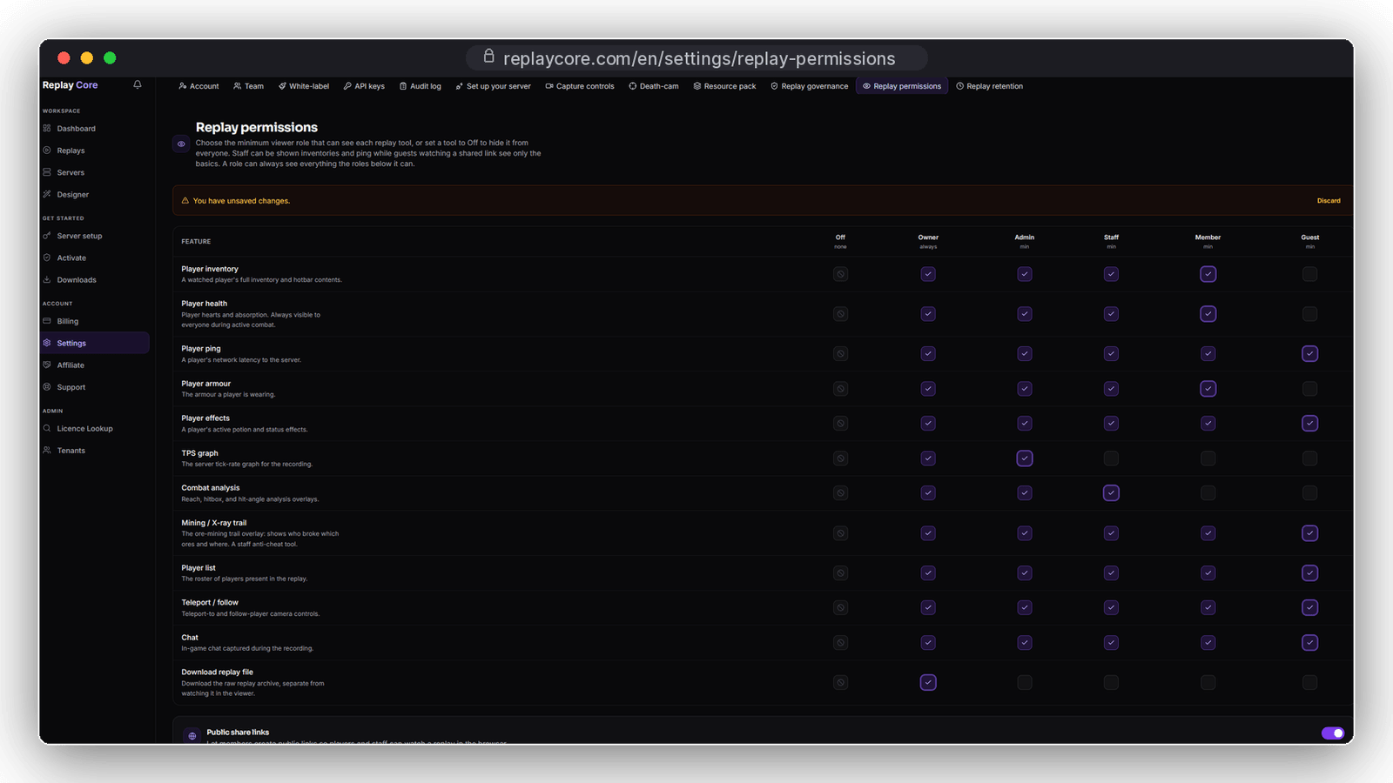Click the Billing card icon
1393x783 pixels.
point(47,321)
